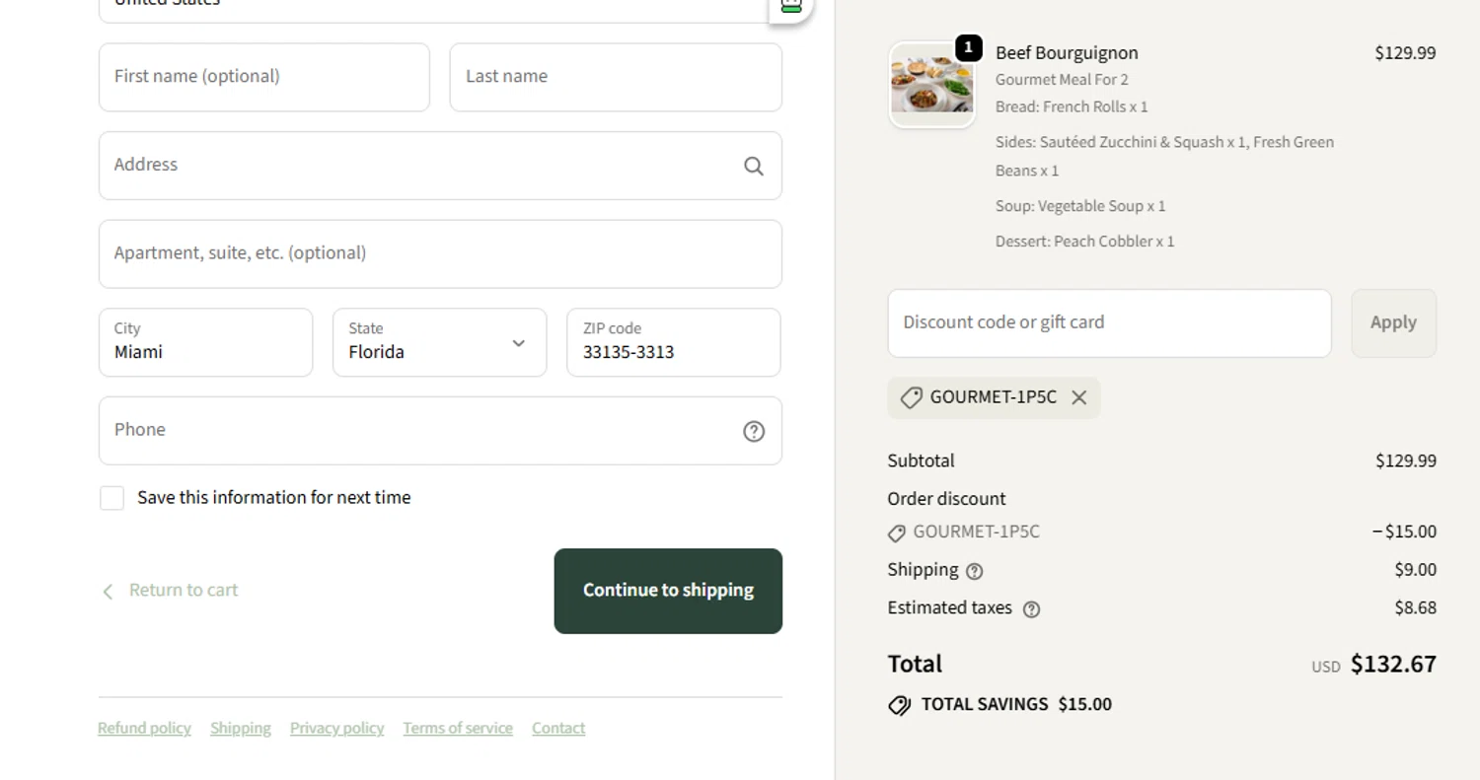Focus the Last name field
Viewport: 1480px width, 780px height.
tap(616, 77)
